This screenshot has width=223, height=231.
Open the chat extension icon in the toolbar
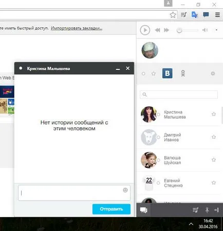[x=206, y=14]
